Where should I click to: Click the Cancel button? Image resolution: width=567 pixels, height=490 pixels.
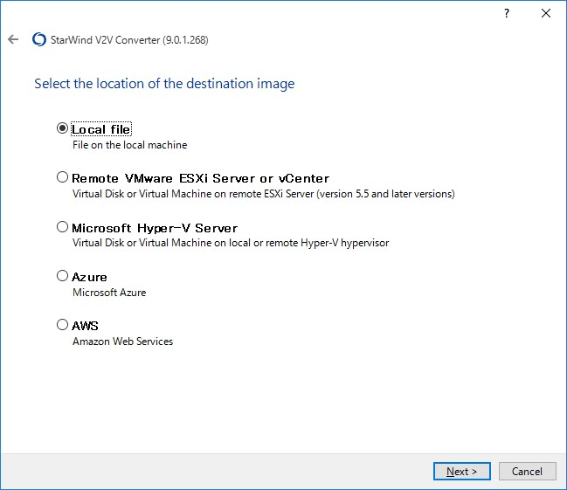527,471
